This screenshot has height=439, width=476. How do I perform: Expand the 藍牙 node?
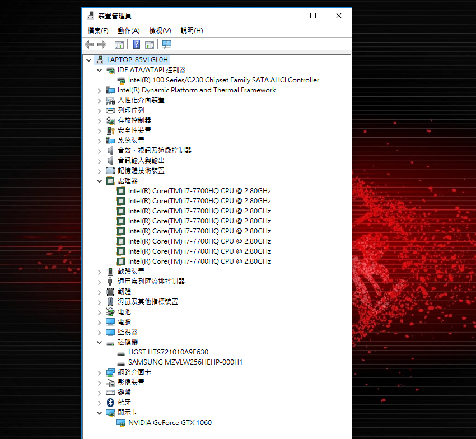click(99, 403)
